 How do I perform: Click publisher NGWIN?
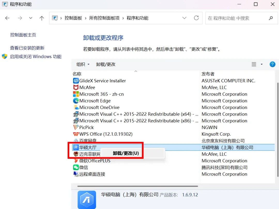click(210, 127)
